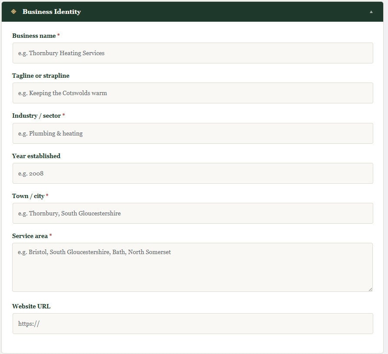Click the required asterisk beside Service area

pyautogui.click(x=50, y=236)
